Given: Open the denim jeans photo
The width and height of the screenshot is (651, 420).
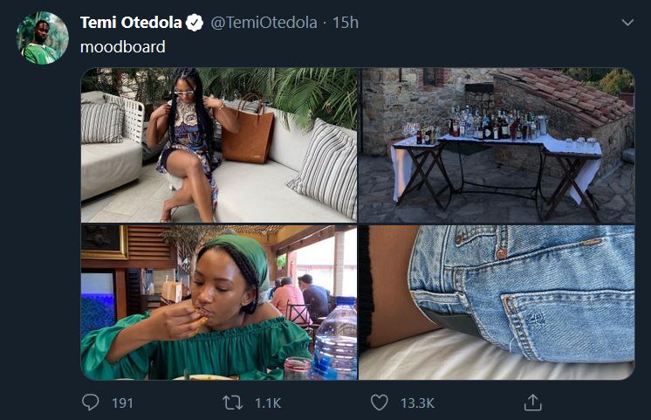Looking at the screenshot, I should pyautogui.click(x=497, y=302).
